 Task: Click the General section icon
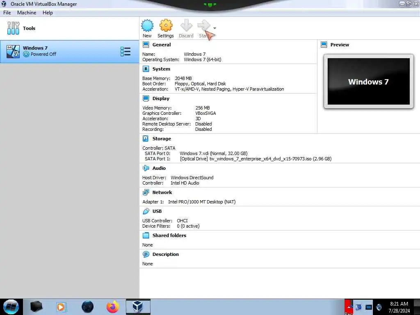click(146, 45)
